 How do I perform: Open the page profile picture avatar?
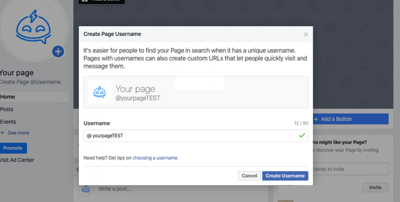point(34,27)
